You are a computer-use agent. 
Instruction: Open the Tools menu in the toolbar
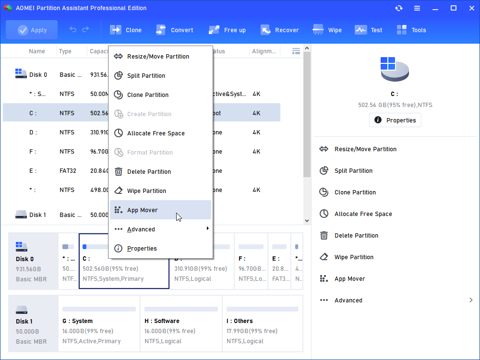[411, 30]
